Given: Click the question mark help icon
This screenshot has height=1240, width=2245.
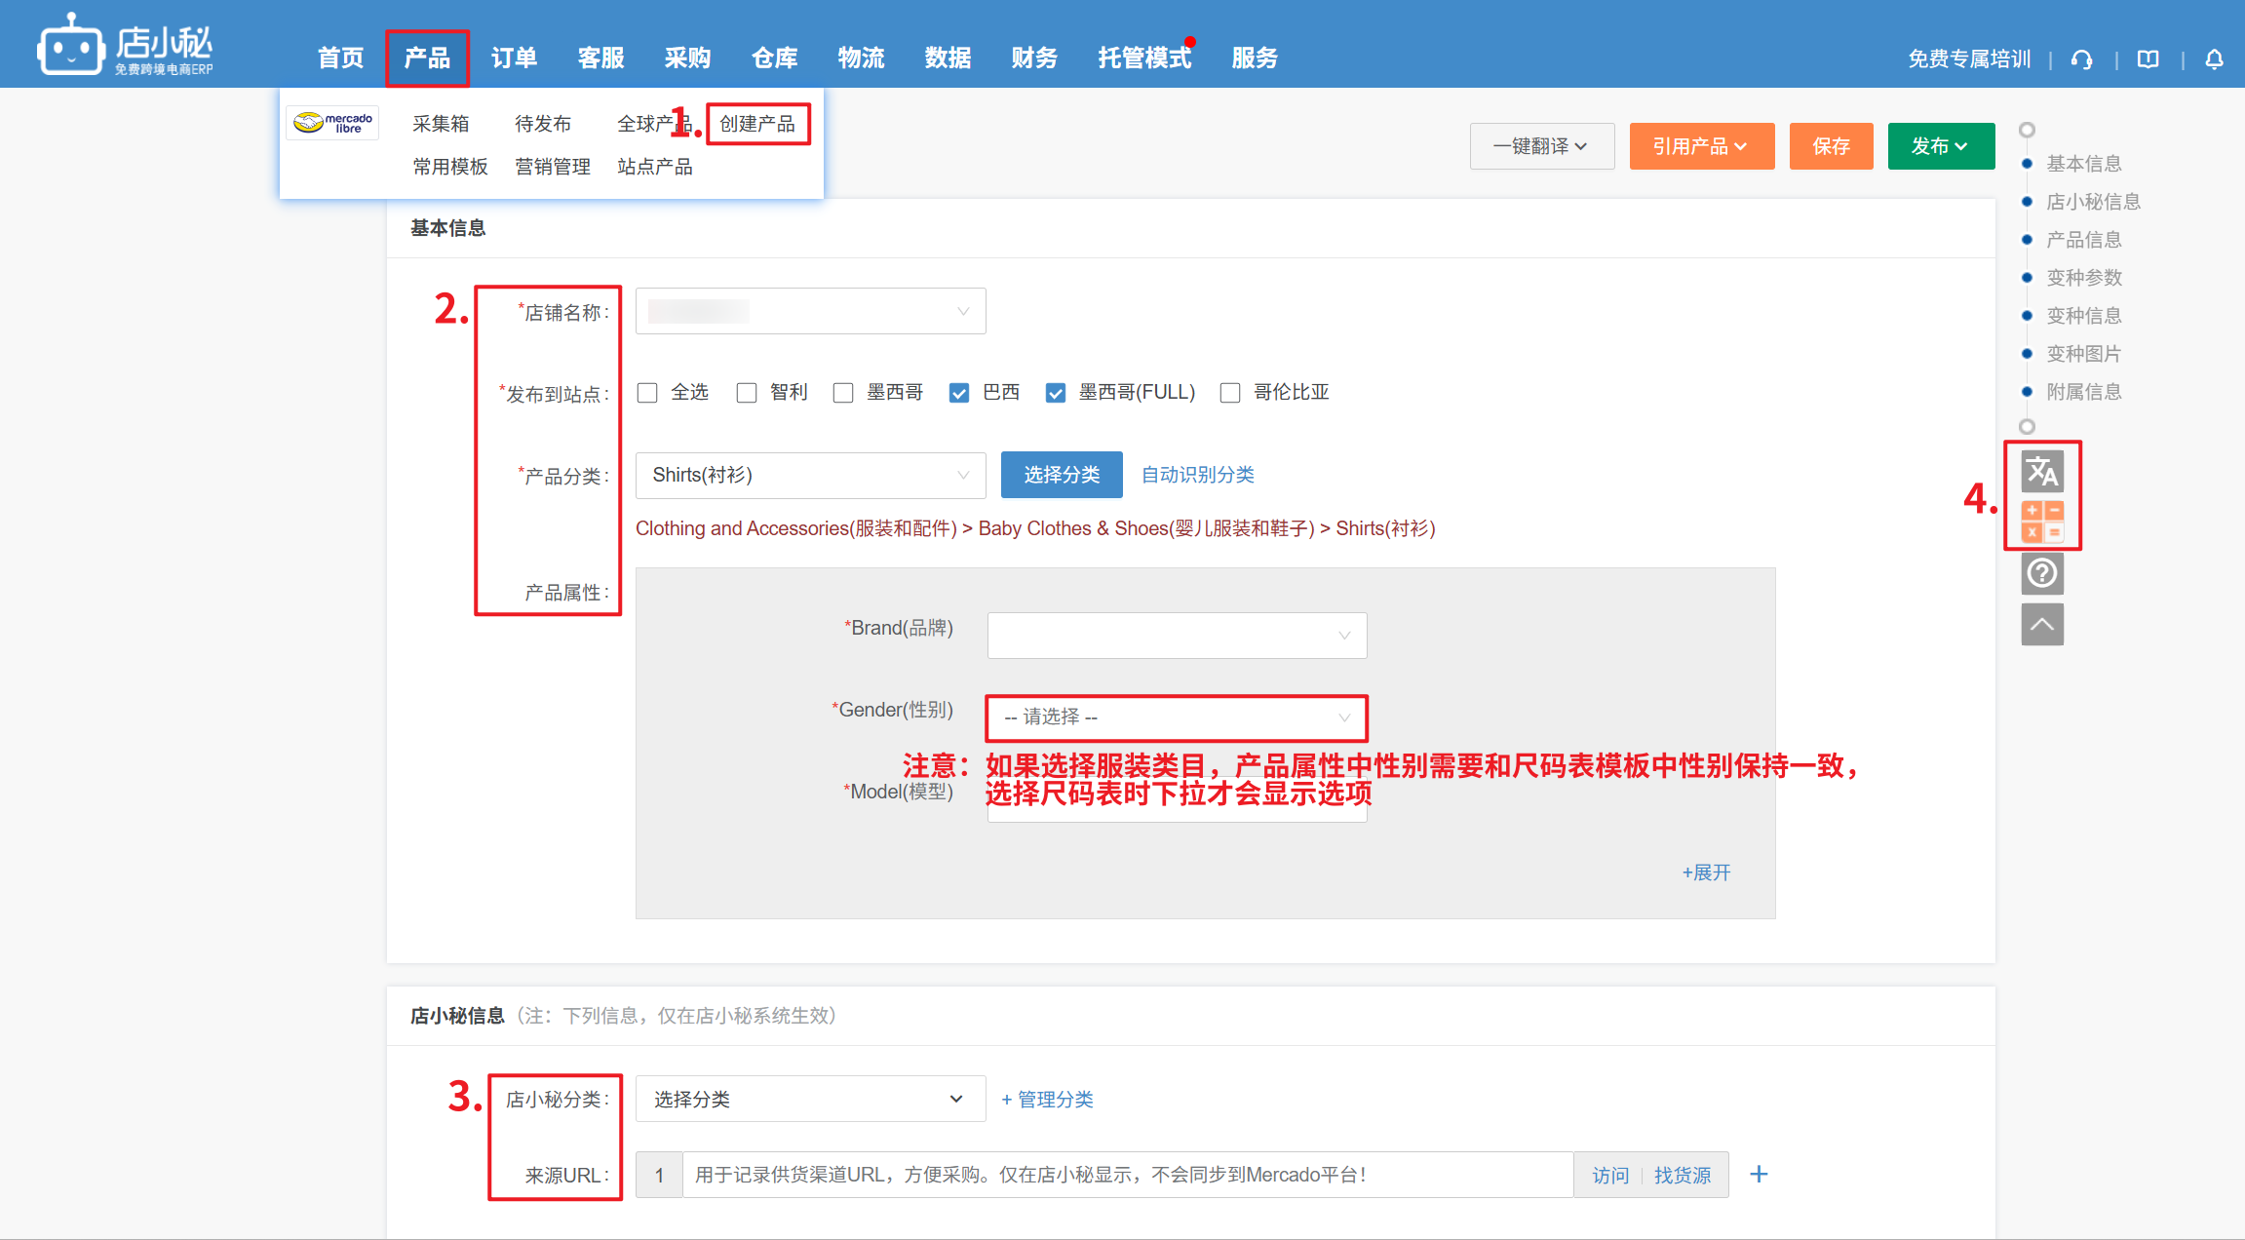Looking at the screenshot, I should [2041, 573].
